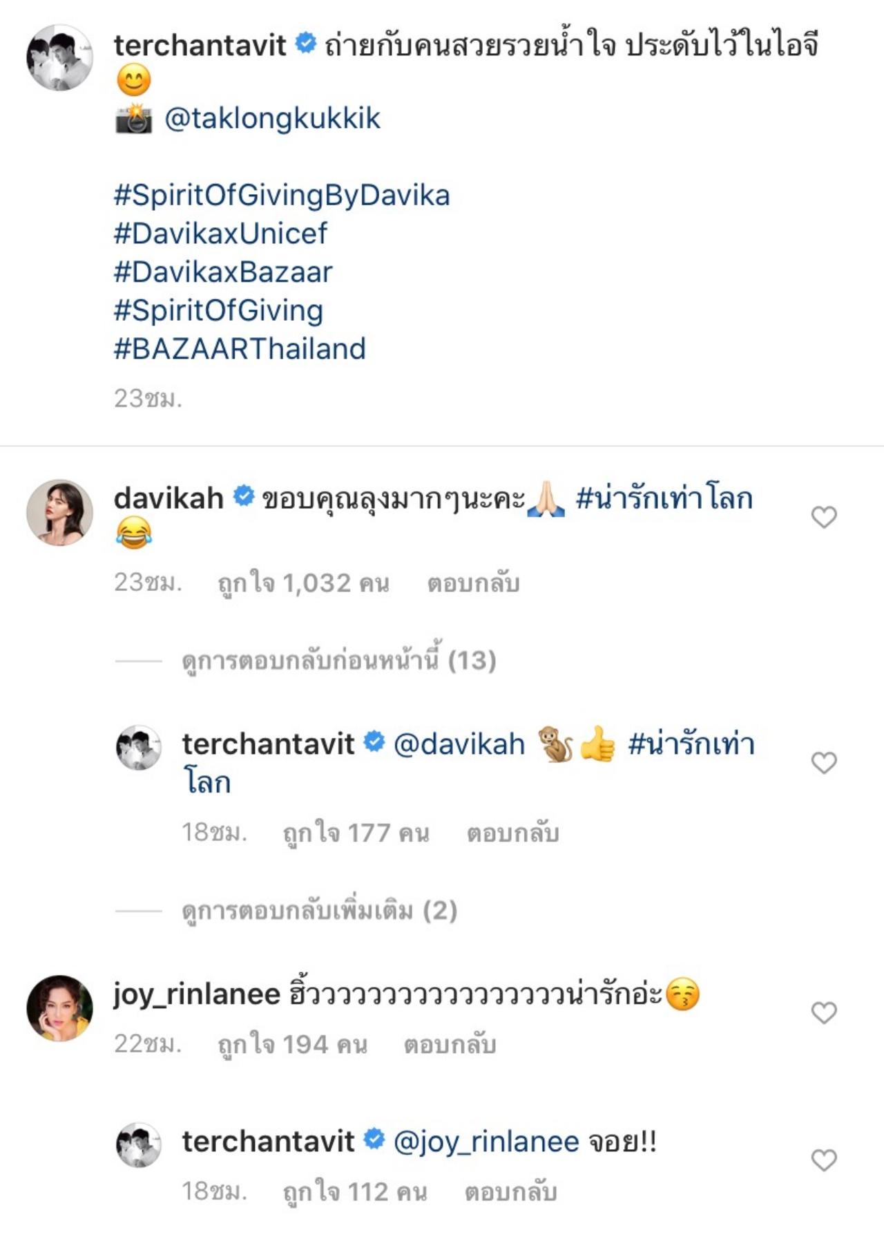Open the davikah username link
884x1237 pixels.
pos(169,498)
